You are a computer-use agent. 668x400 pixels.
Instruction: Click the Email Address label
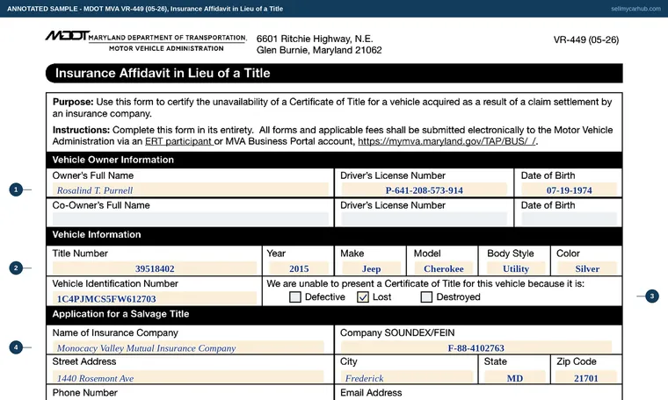click(x=371, y=393)
